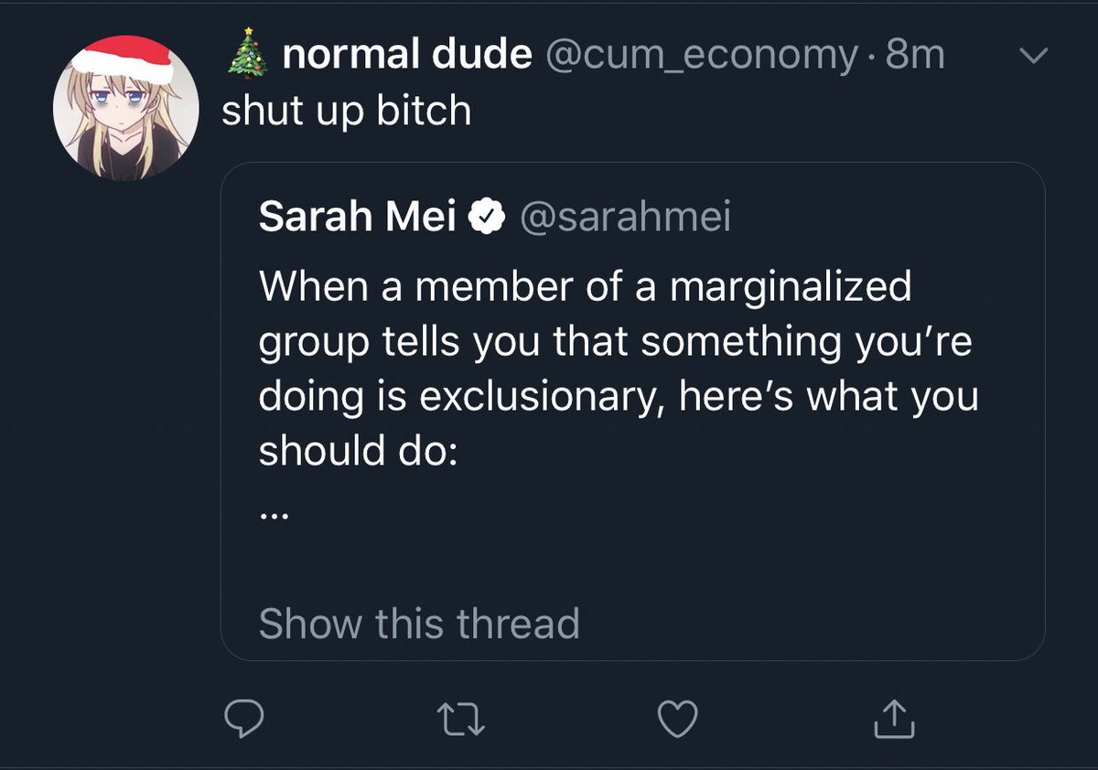Click the Christmas tree emoji beside the name

[248, 53]
